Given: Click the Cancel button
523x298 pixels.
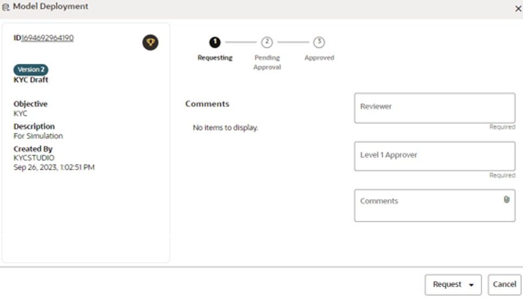Looking at the screenshot, I should pyautogui.click(x=505, y=284).
